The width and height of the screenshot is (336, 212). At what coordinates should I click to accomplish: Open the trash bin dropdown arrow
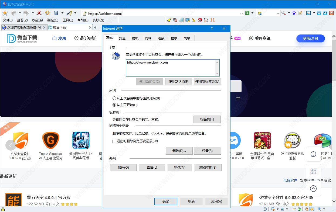[x=62, y=13]
